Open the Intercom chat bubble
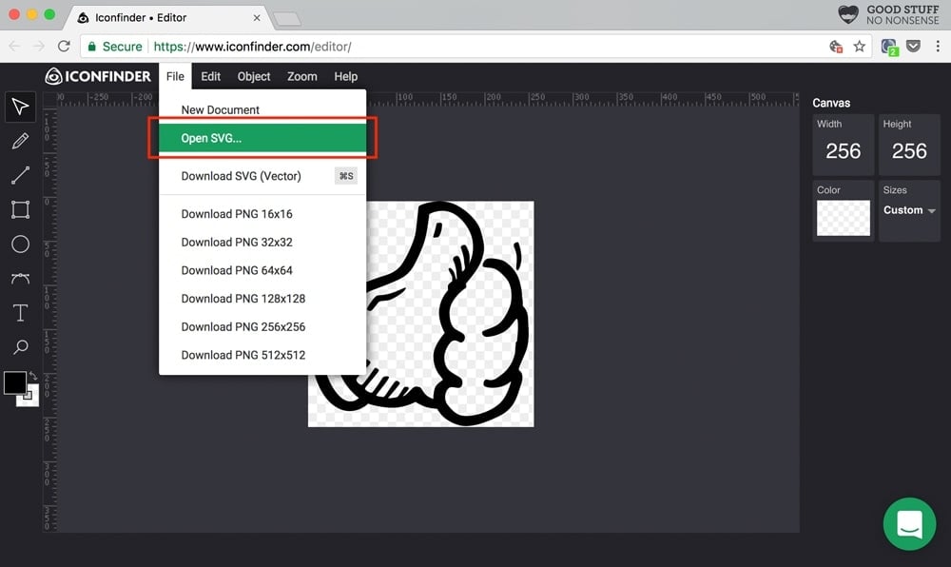 pos(908,524)
